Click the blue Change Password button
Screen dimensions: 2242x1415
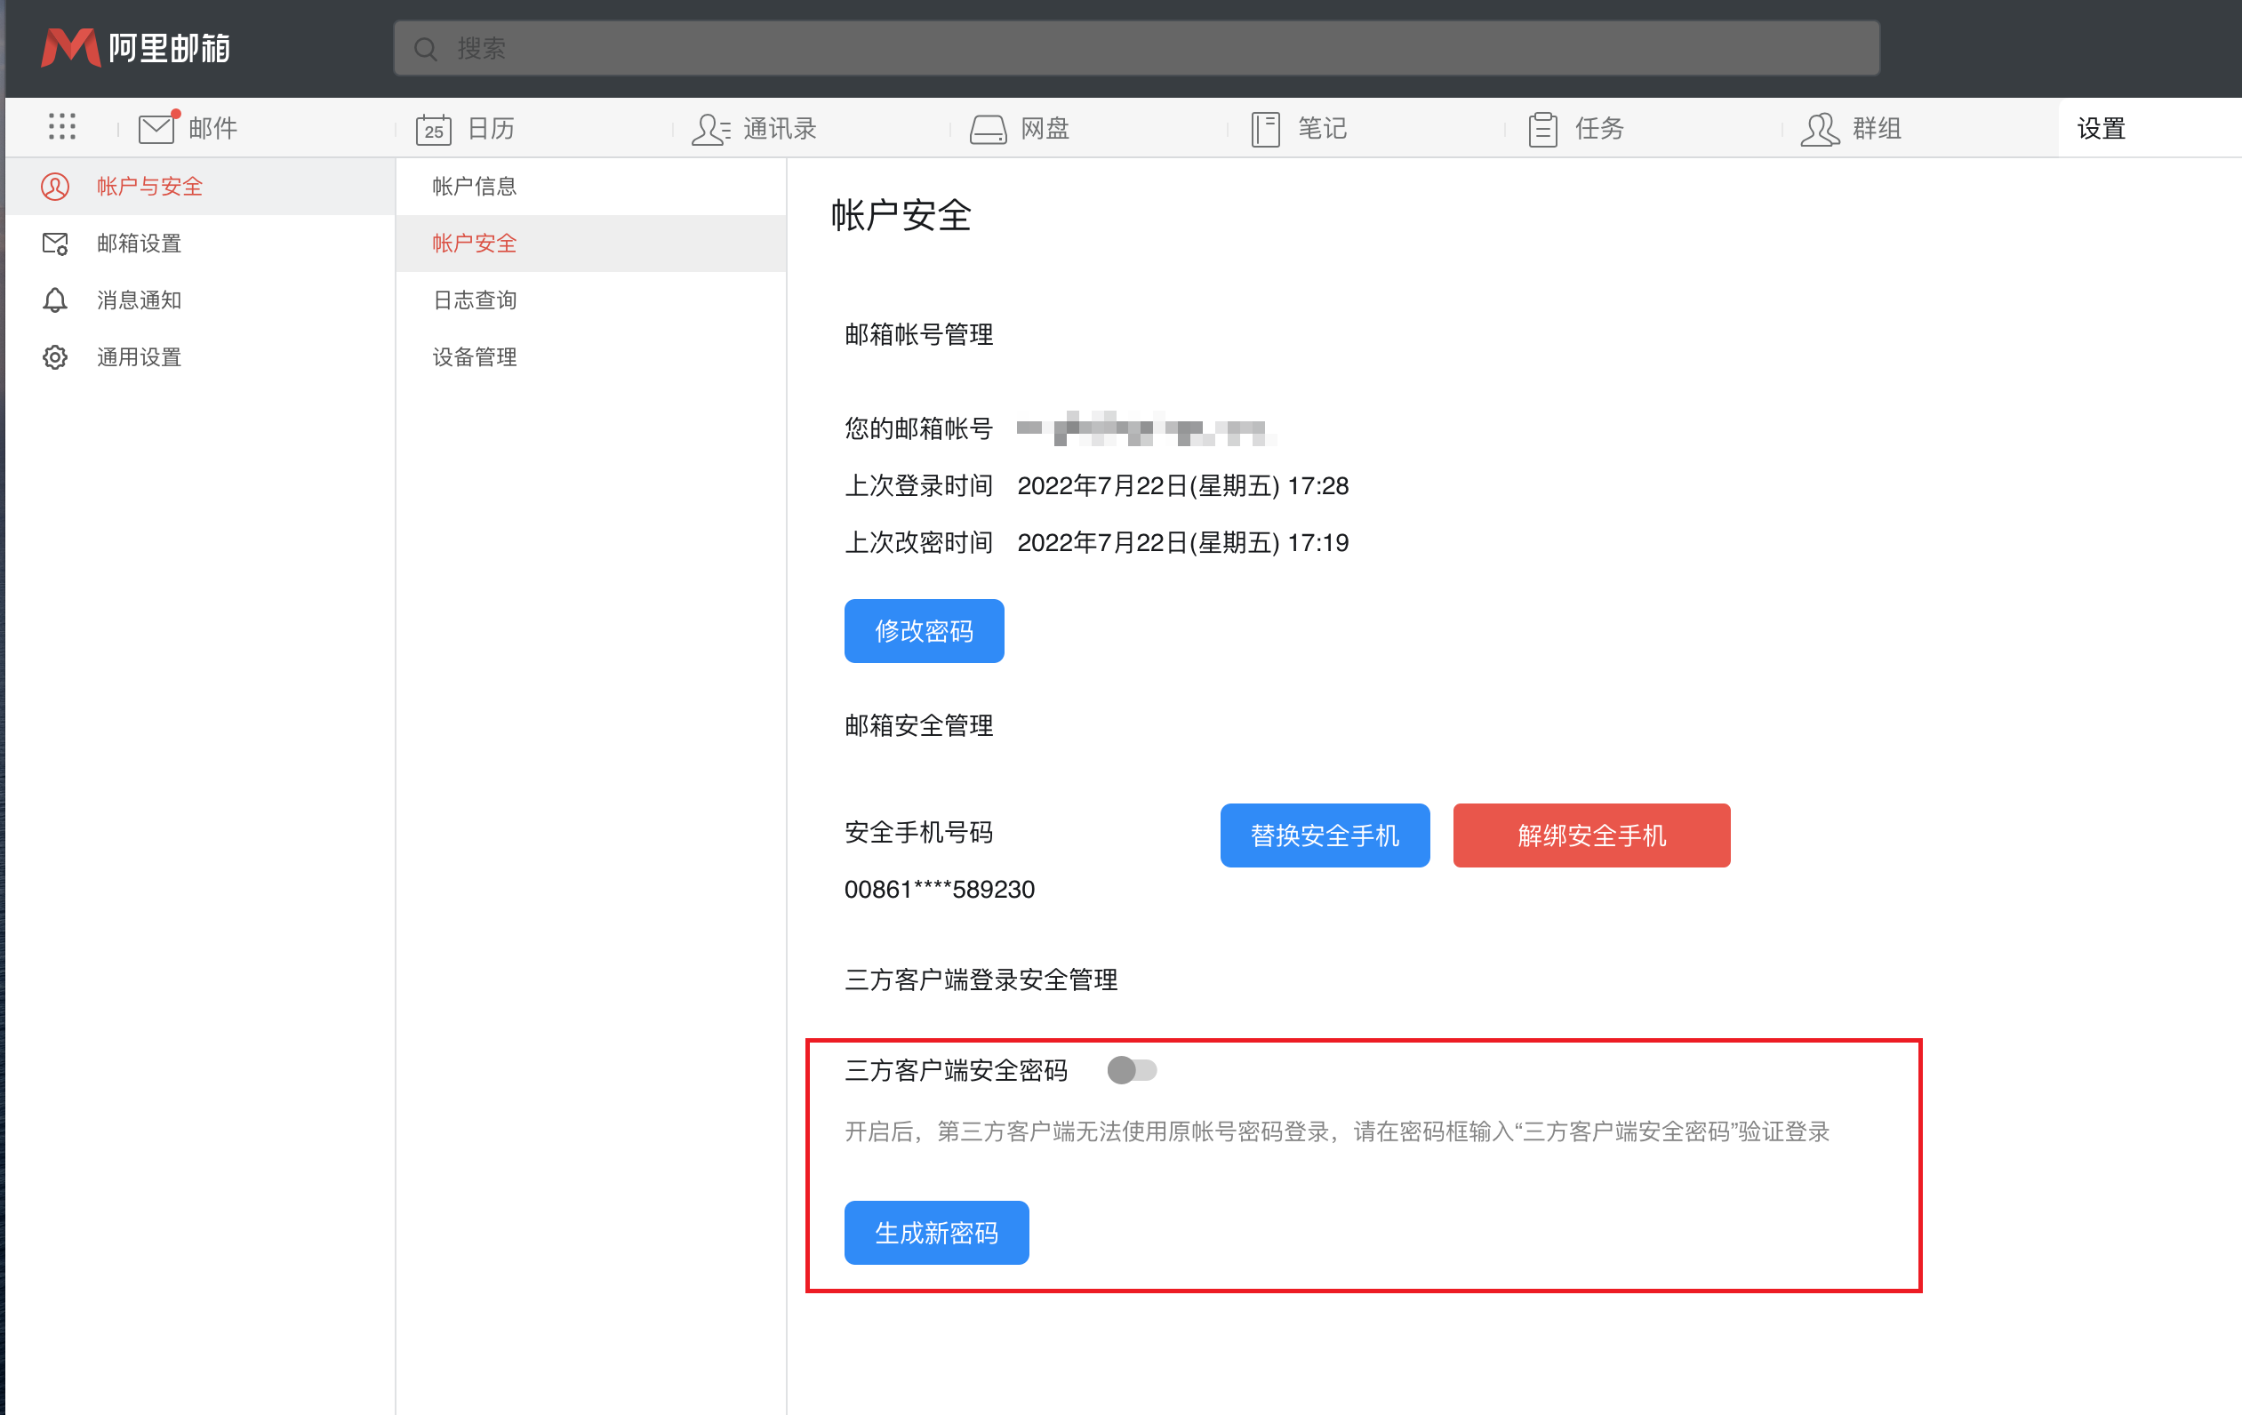click(923, 631)
